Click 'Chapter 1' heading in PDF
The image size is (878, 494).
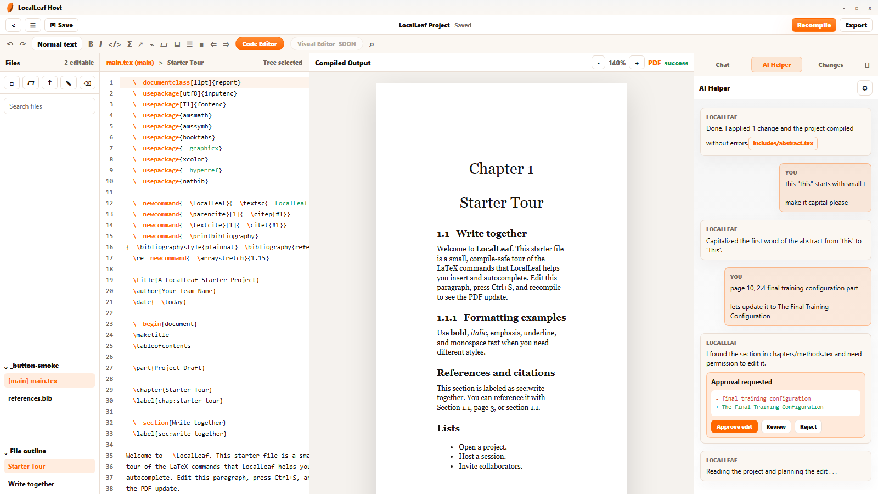click(x=501, y=169)
